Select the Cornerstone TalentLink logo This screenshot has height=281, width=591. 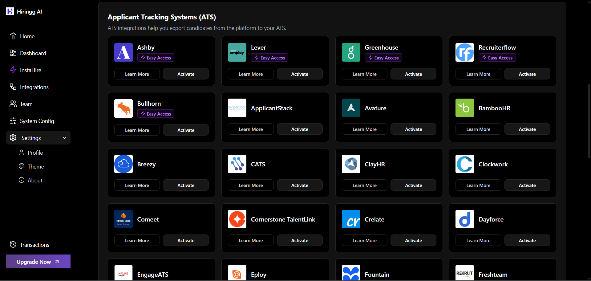237,219
